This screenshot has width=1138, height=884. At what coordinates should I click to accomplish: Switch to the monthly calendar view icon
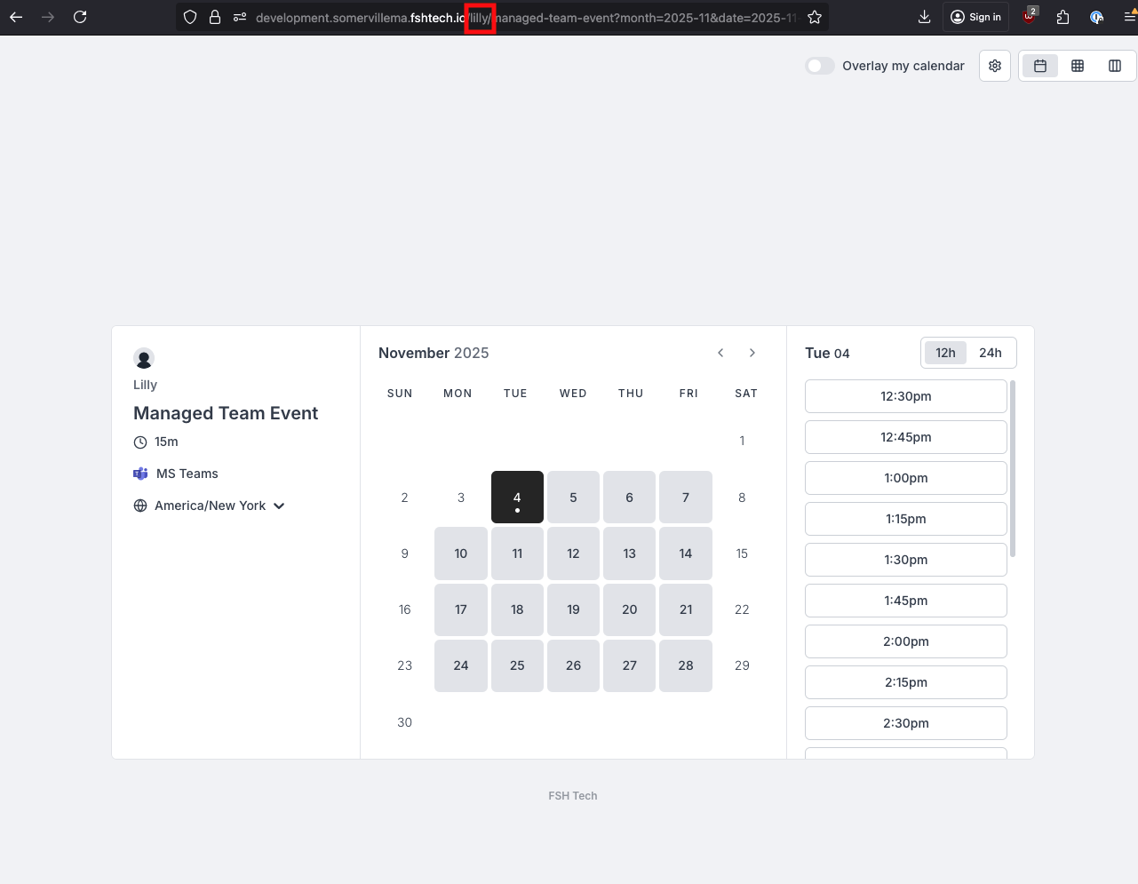coord(1040,66)
